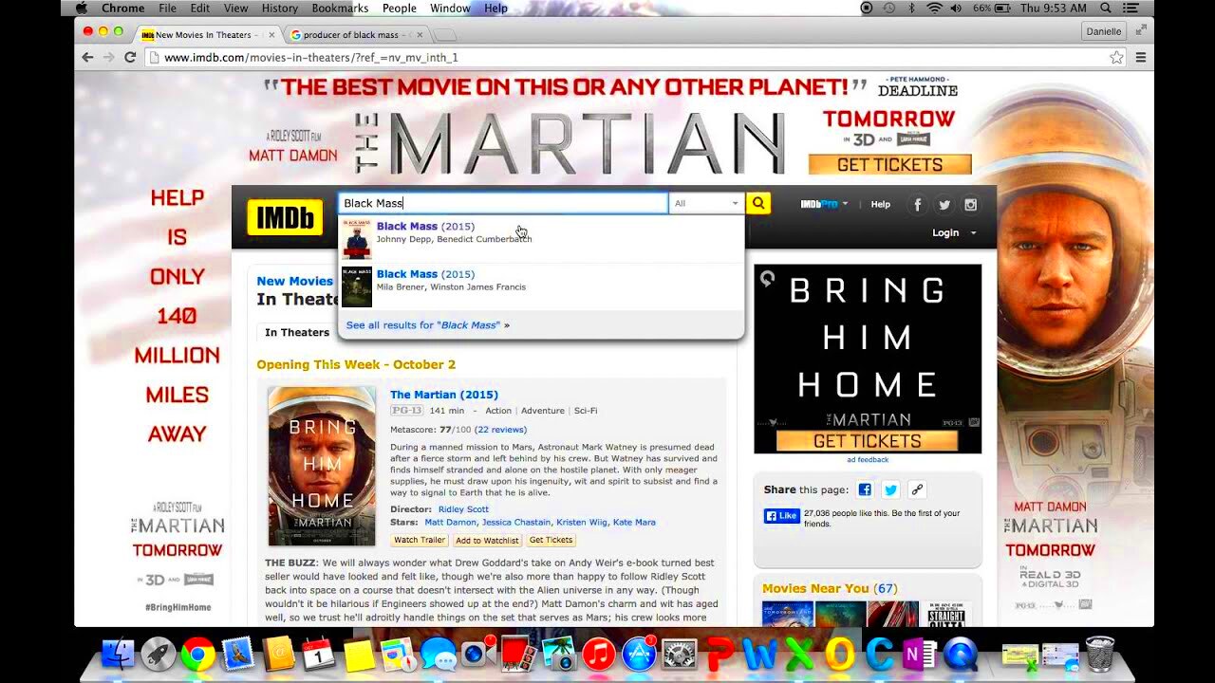Click the IMDb logo
The width and height of the screenshot is (1215, 683).
tap(285, 217)
